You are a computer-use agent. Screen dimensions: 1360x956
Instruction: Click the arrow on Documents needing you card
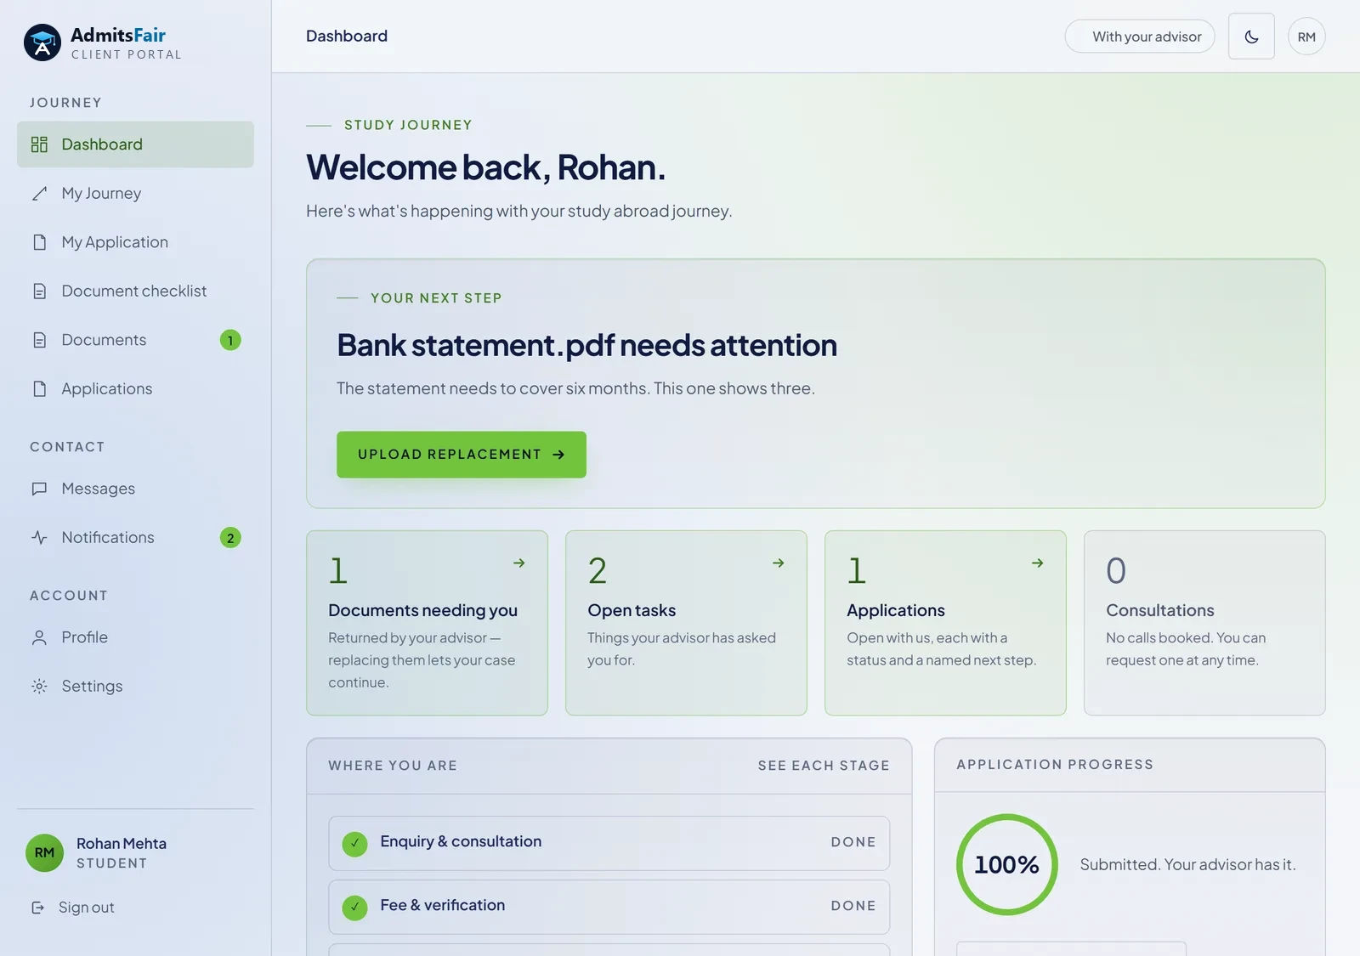[519, 563]
